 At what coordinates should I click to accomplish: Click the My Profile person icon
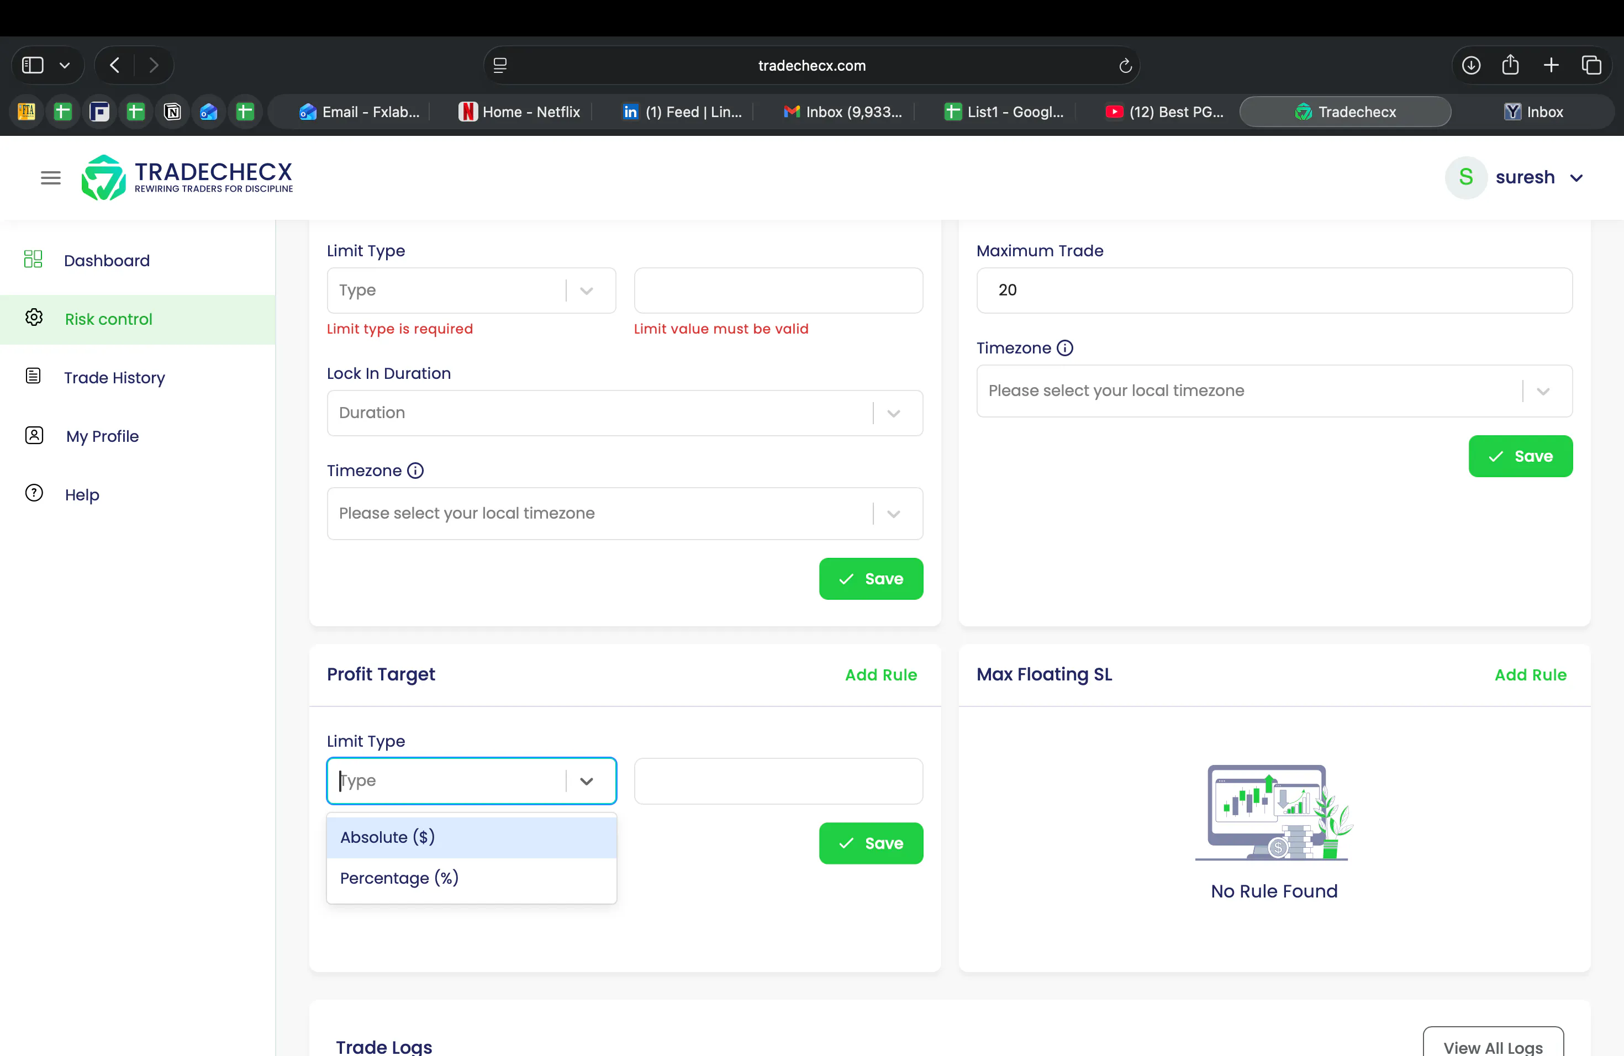pyautogui.click(x=34, y=435)
